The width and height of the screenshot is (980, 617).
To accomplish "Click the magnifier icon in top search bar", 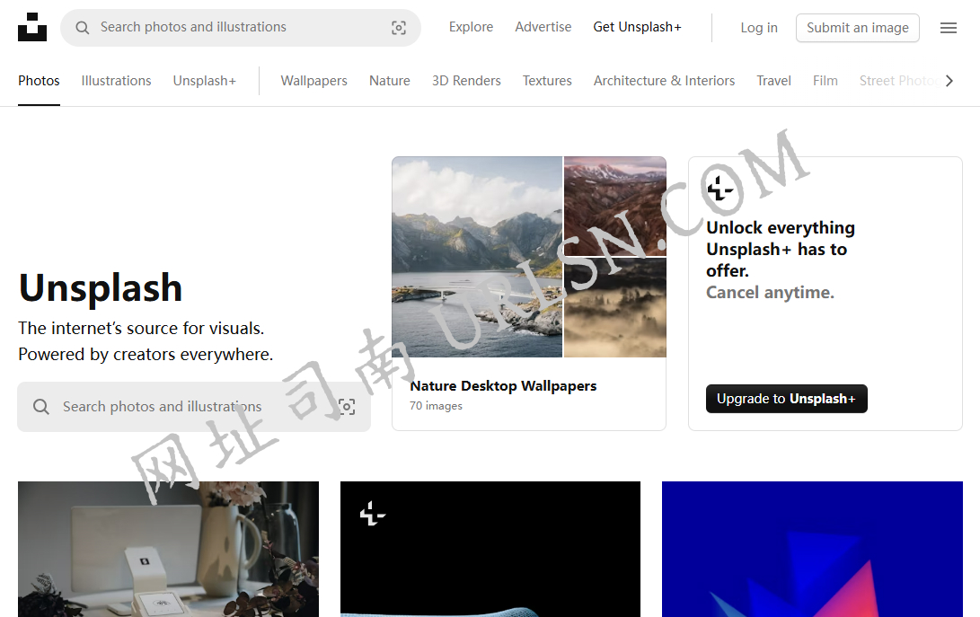I will [x=83, y=28].
